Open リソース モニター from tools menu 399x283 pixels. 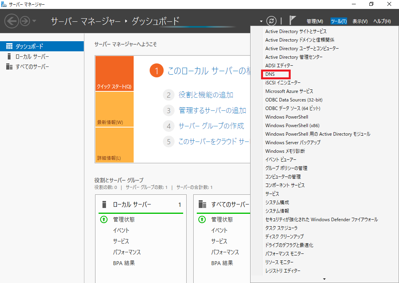click(279, 262)
